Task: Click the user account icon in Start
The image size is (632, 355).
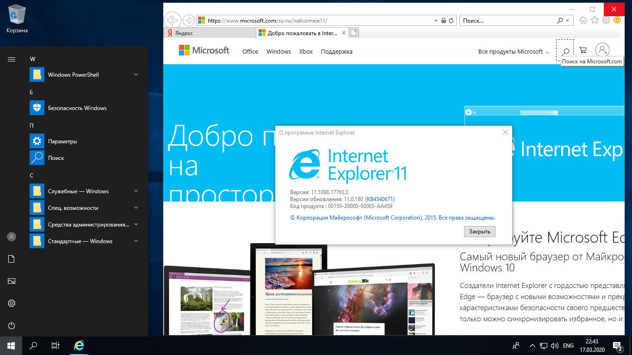Action: tap(12, 237)
